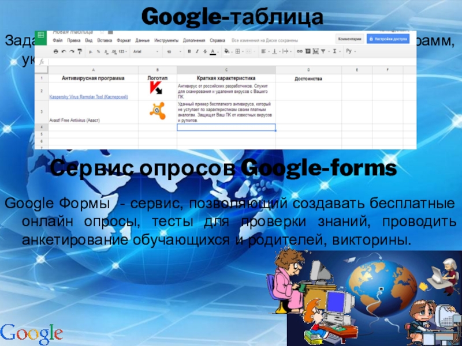Screen dimensions: 462x346
Task: Click 'Все изменения на Диске сохранены' status
Action: coord(264,40)
